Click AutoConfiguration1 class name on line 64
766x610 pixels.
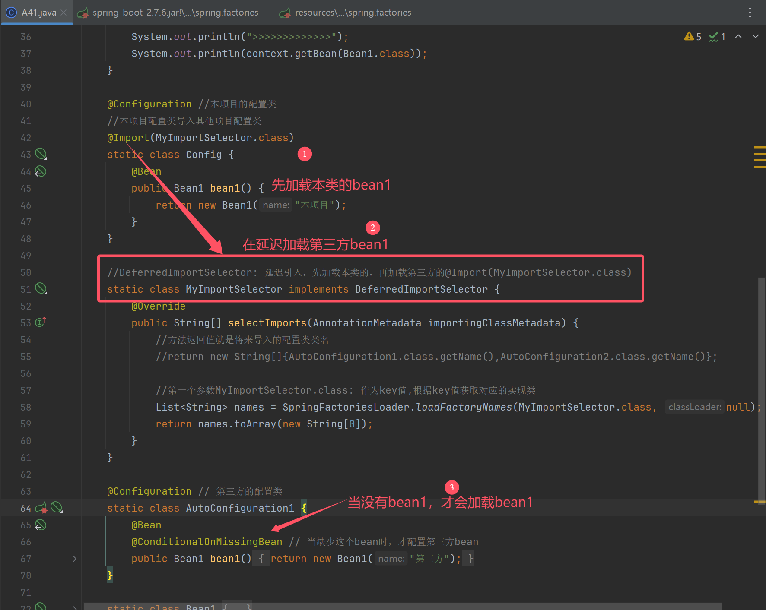click(x=240, y=508)
